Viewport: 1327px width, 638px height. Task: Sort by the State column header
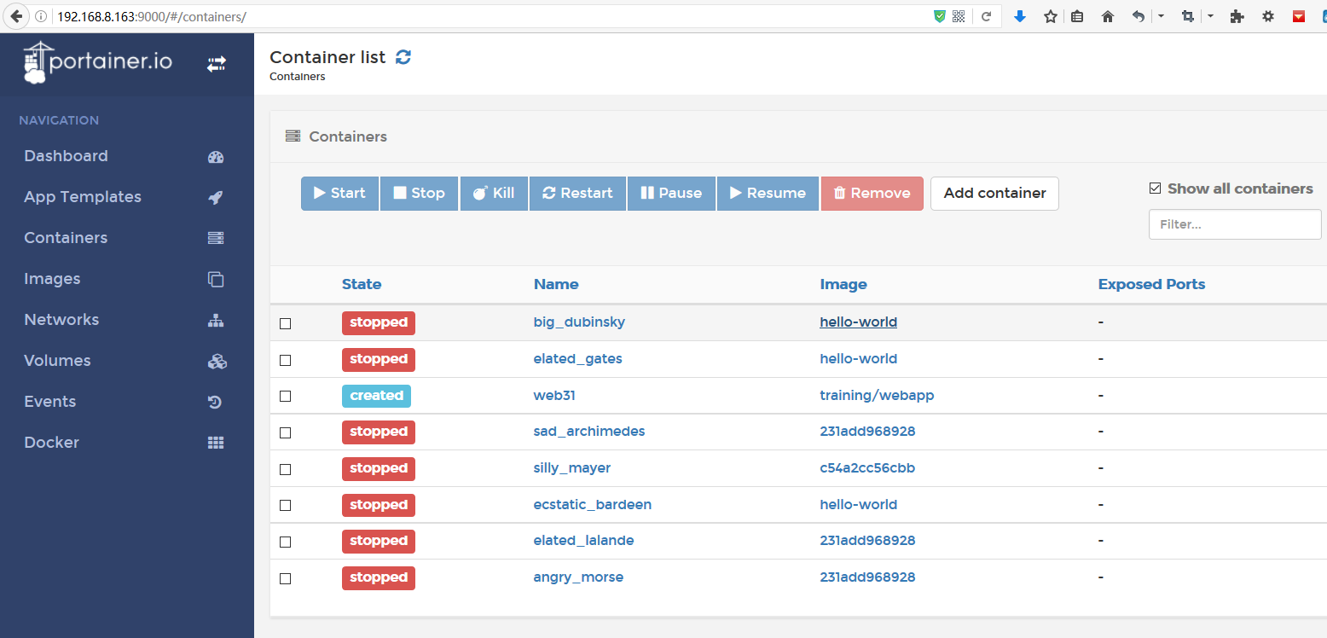[x=362, y=285]
